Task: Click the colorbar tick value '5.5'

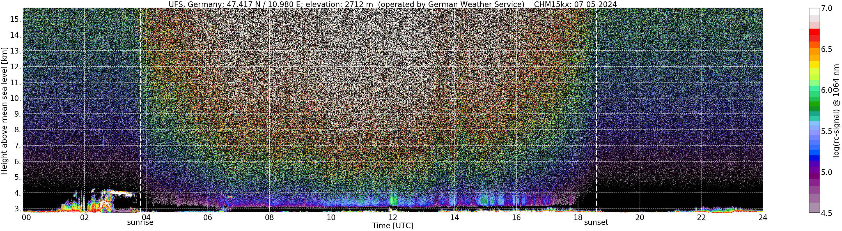Action: [826, 131]
